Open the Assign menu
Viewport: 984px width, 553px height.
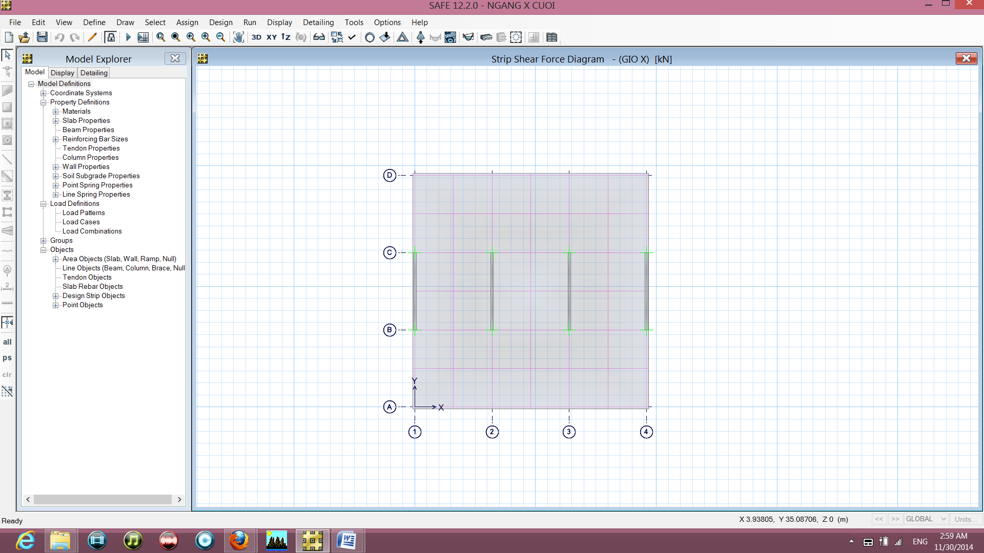tap(187, 22)
